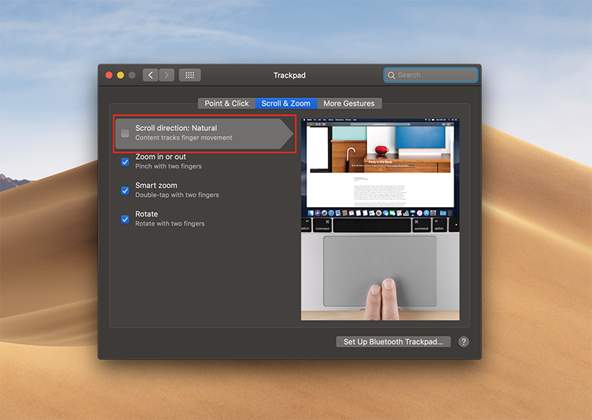592x420 pixels.
Task: Switch to the Point & Click tab
Action: (226, 104)
